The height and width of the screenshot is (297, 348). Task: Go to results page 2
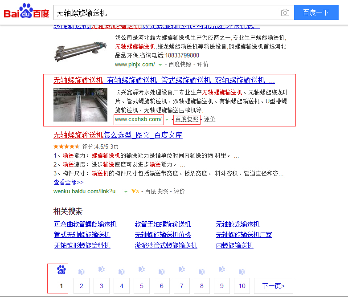click(x=82, y=286)
